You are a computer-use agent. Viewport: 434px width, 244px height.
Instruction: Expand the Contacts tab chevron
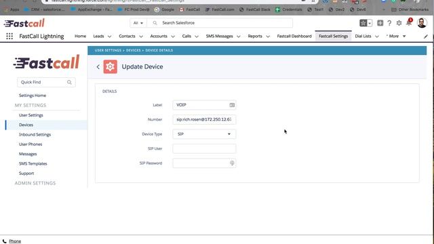141,36
